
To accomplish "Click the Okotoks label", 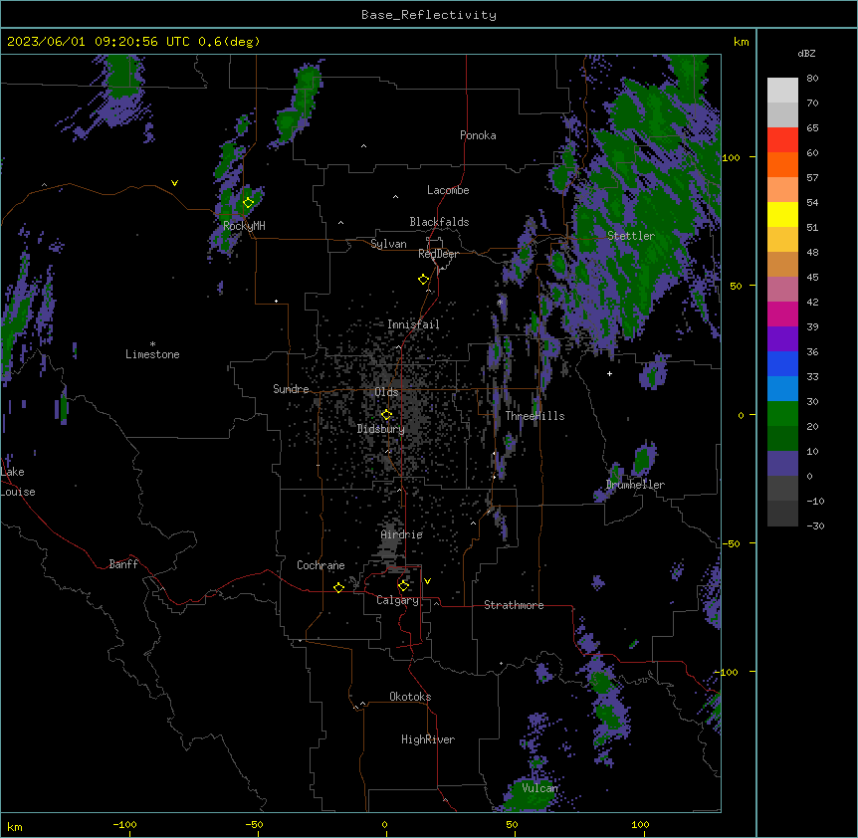I will 410,697.
